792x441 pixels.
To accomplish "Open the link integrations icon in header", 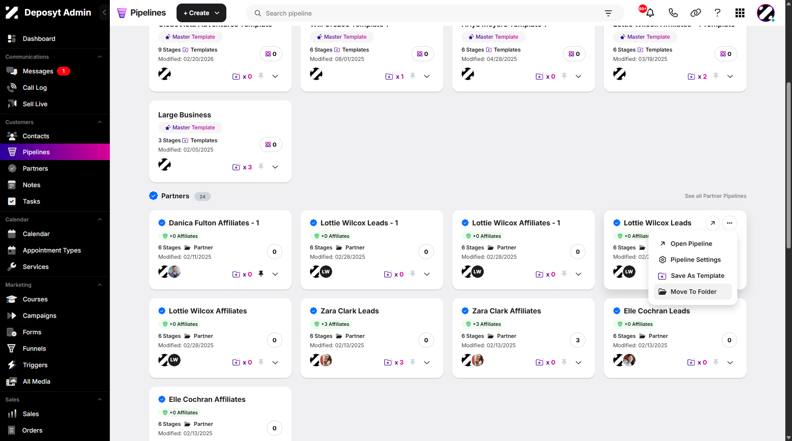I will coord(696,13).
